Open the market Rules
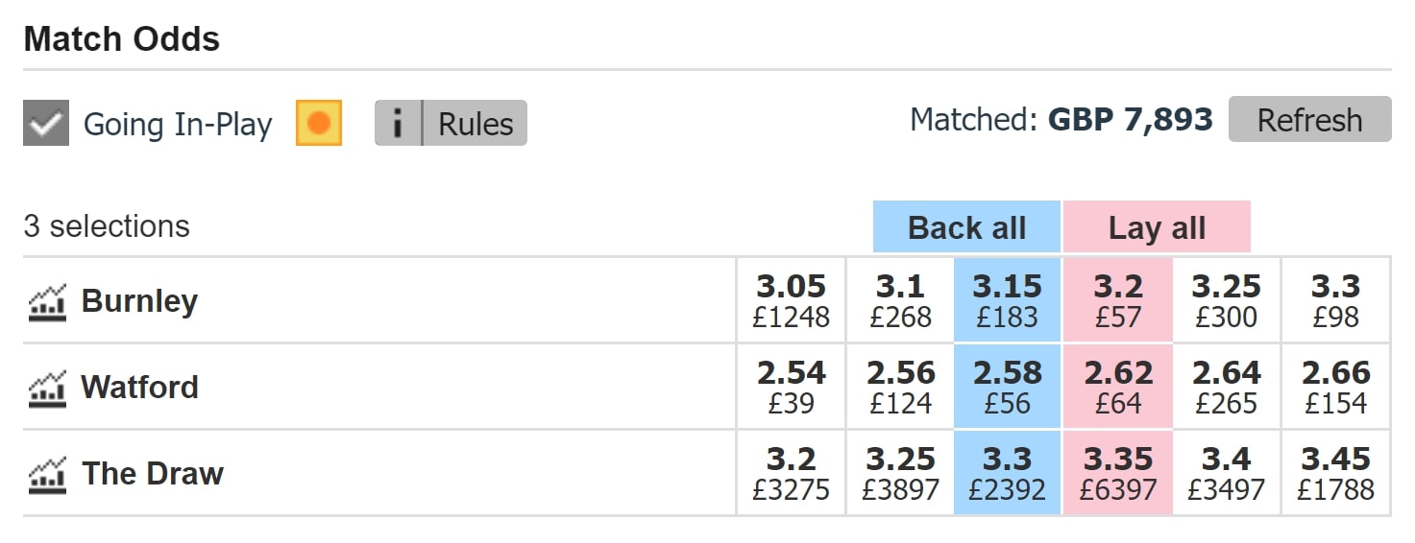 [x=475, y=123]
